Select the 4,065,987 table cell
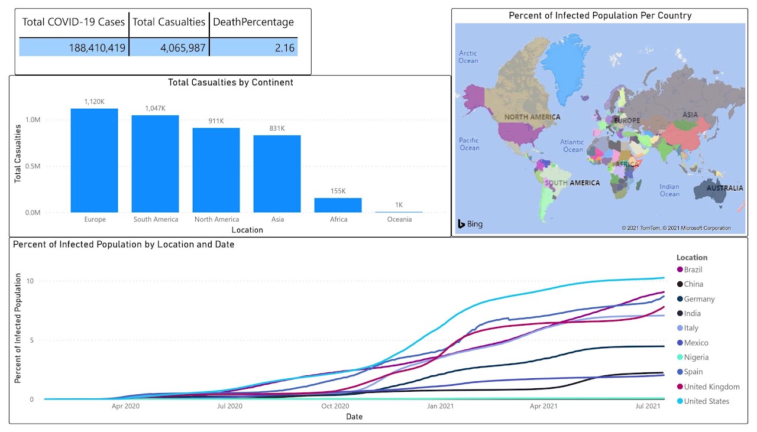 pos(169,47)
